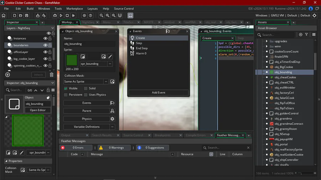Collapse the Object: obj_bounding panel

(63, 31)
